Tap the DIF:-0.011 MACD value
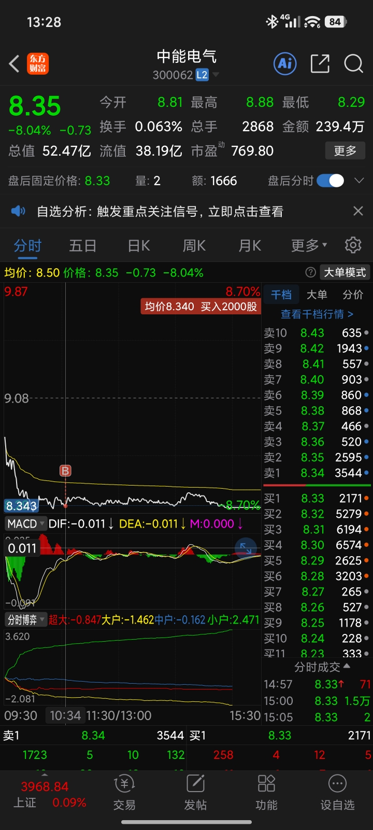 point(81,523)
